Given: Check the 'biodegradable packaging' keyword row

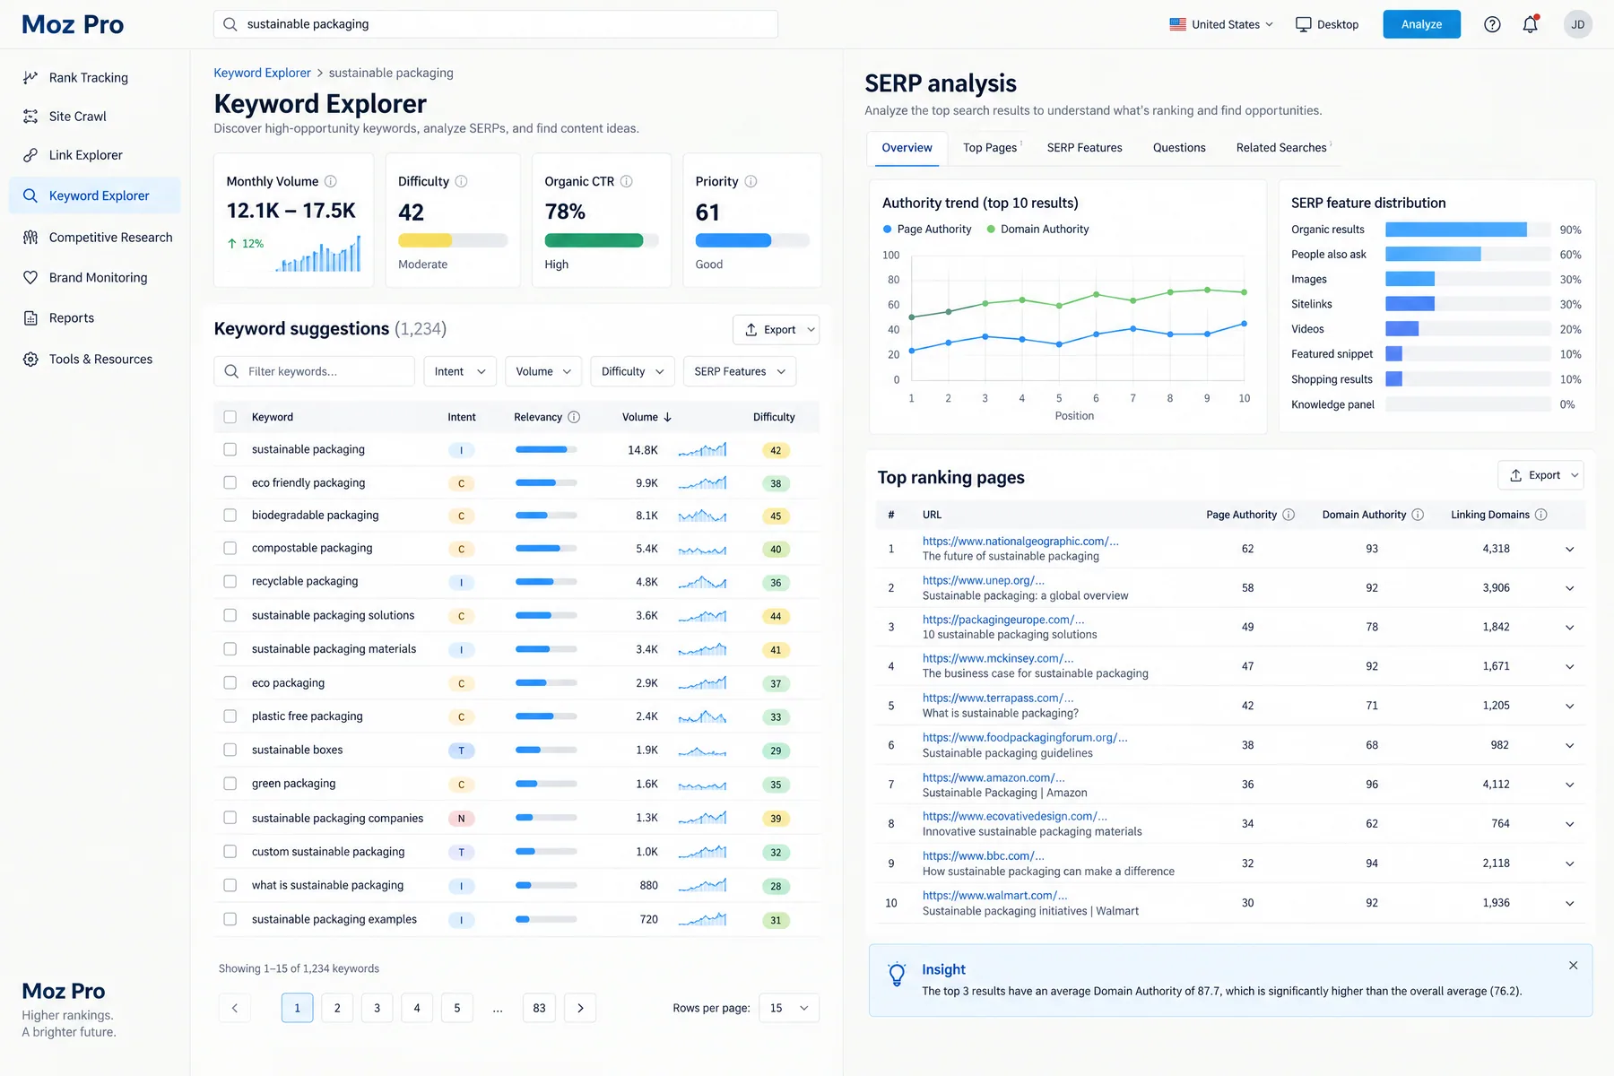Looking at the screenshot, I should pos(230,516).
